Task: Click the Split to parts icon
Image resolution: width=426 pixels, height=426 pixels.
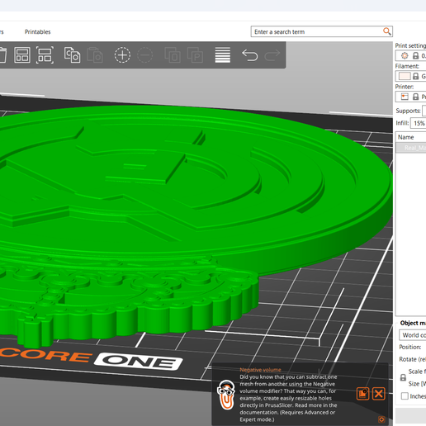Action: click(195, 55)
